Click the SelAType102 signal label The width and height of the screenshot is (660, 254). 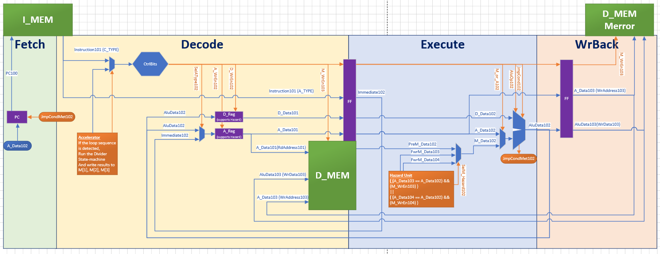[x=196, y=78]
